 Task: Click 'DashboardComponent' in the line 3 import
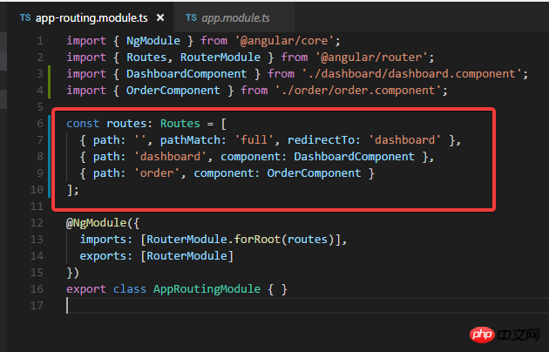pyautogui.click(x=186, y=73)
